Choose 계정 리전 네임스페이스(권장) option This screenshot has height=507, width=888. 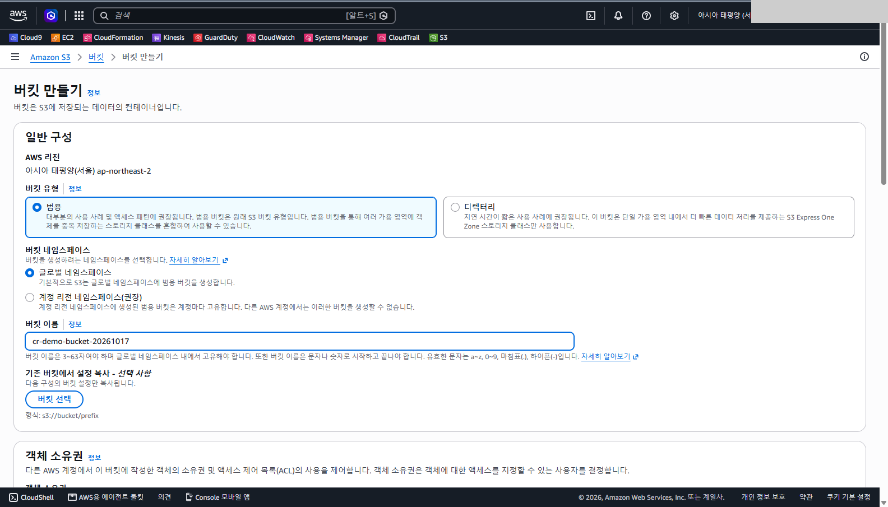click(30, 297)
